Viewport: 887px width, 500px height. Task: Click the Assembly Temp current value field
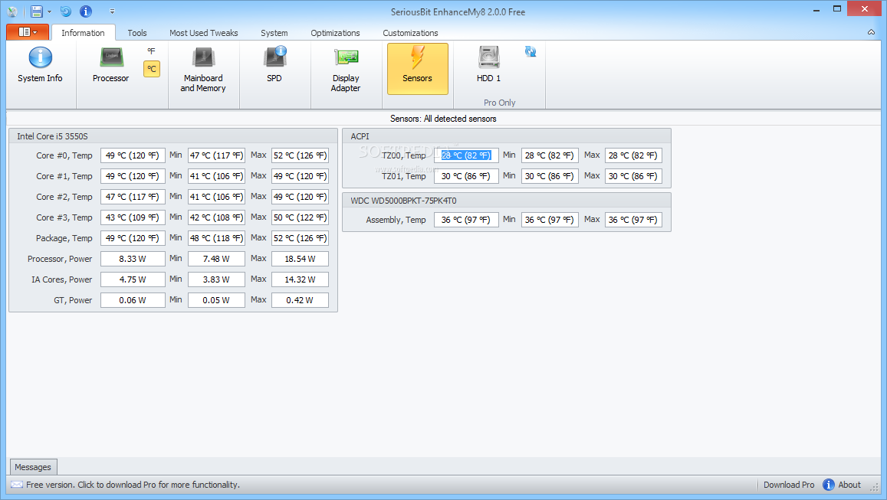pyautogui.click(x=466, y=220)
